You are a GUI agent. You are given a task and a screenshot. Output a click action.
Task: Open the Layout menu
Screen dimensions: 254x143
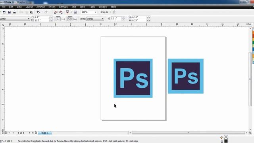29,7
